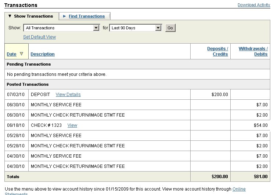Viewport: 274px width, 195px height.
Task: Click the $200.00 deposit amount cell
Action: click(220, 95)
